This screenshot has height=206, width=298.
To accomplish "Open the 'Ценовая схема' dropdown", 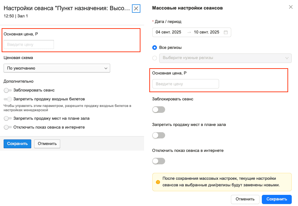I will [x=57, y=68].
